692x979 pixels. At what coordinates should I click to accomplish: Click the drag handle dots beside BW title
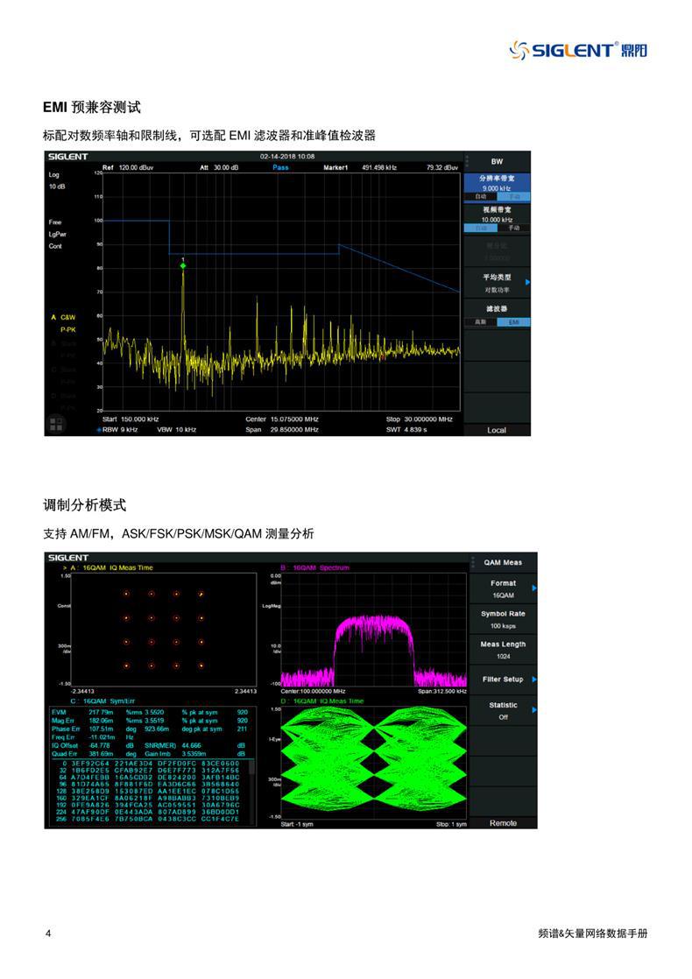point(466,161)
